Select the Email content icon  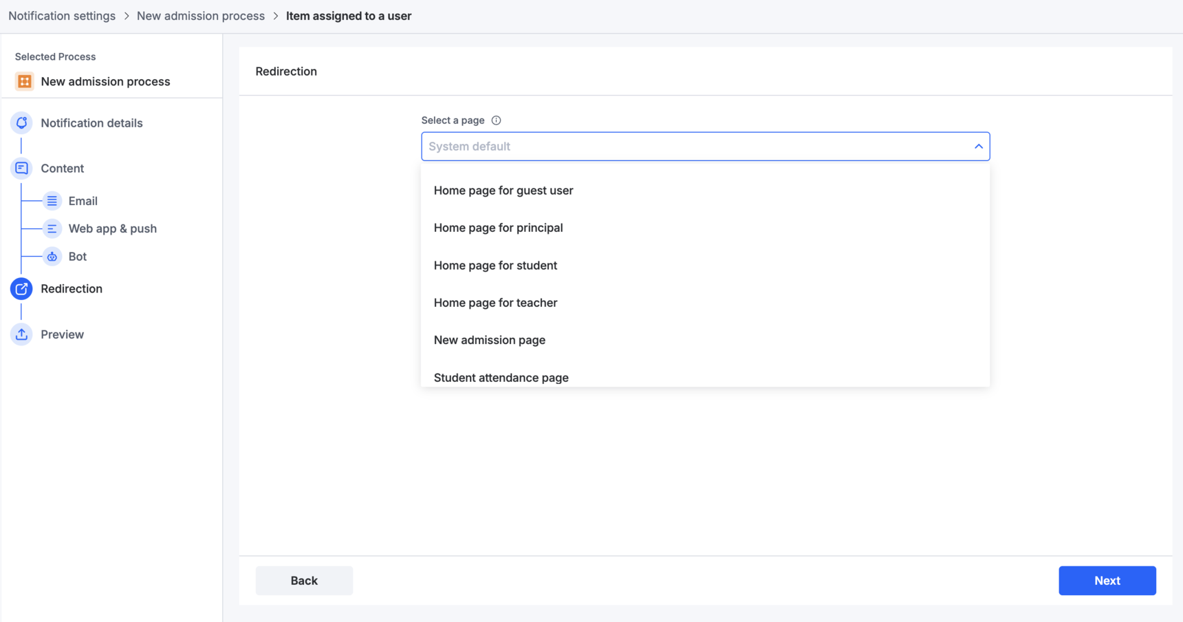(x=52, y=201)
